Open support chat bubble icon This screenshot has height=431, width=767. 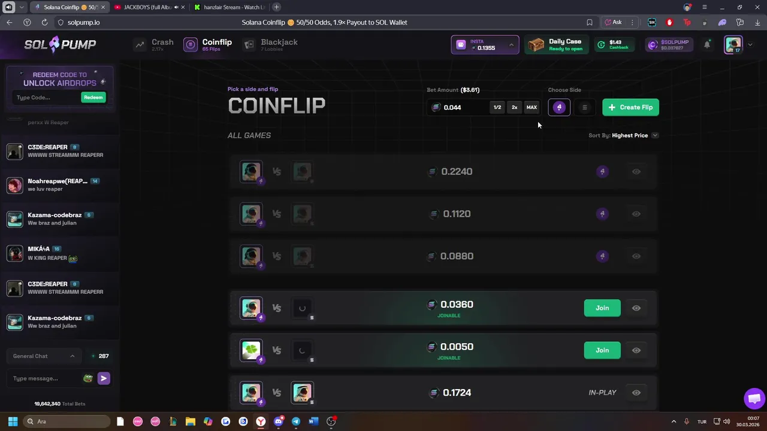tap(754, 398)
